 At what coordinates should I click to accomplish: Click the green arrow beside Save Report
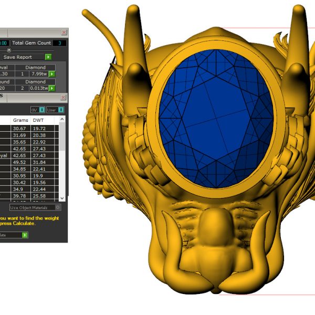(48, 57)
